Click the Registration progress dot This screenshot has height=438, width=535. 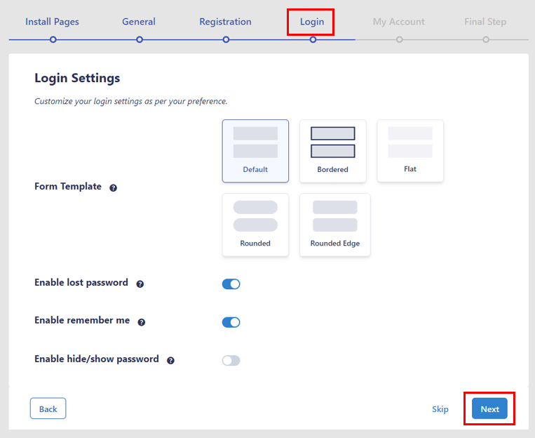click(226, 39)
